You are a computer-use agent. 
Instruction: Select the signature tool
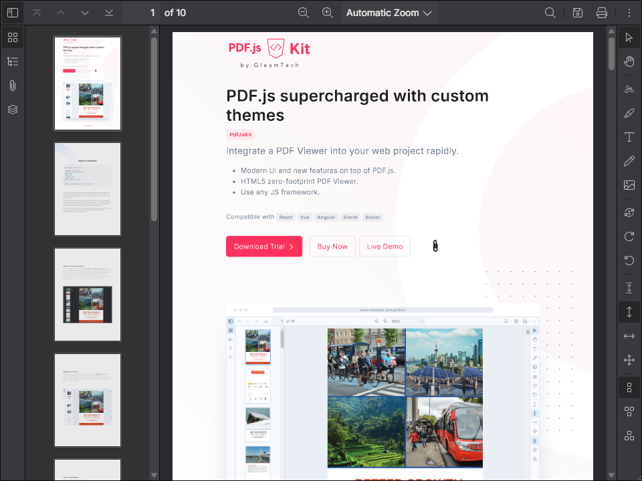629,89
